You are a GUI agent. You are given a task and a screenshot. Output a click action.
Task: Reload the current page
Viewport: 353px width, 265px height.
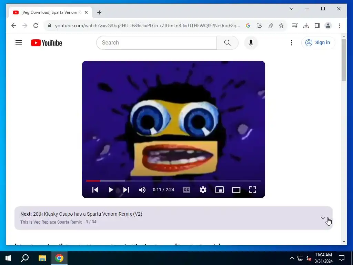[x=36, y=26]
